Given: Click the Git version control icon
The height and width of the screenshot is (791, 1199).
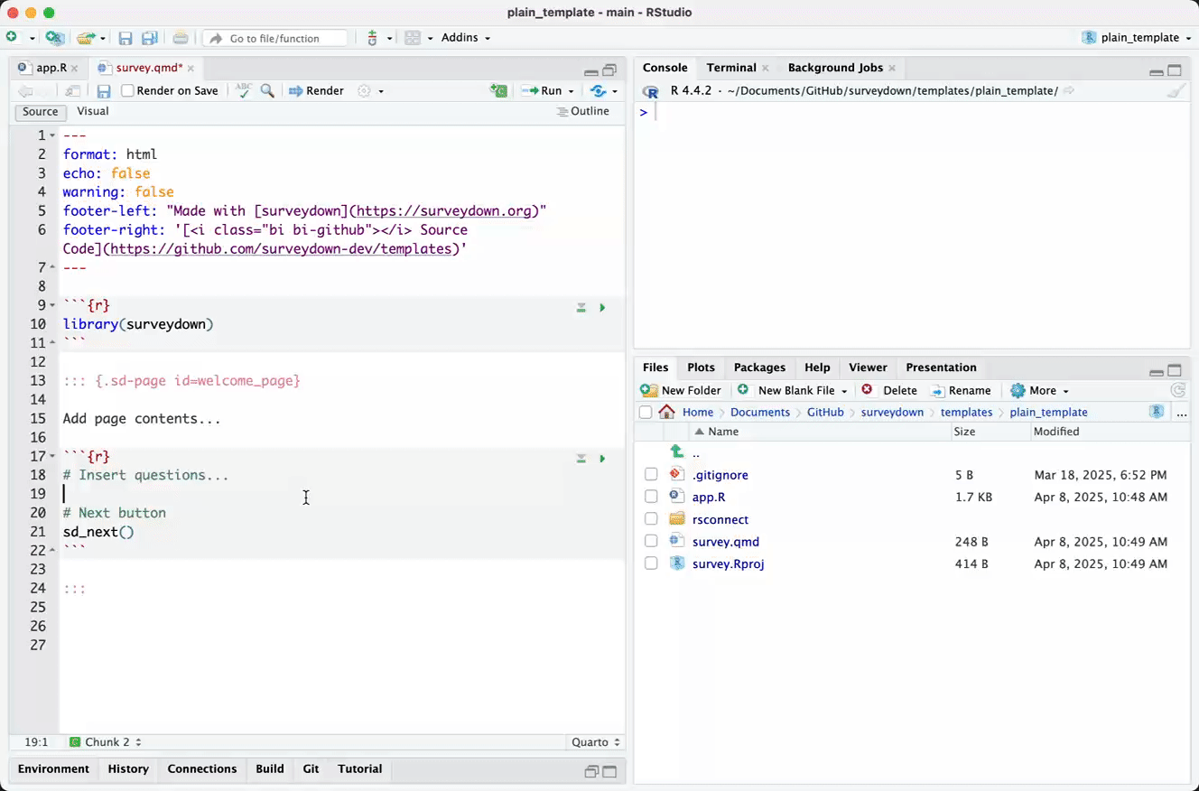Looking at the screenshot, I should tap(372, 38).
